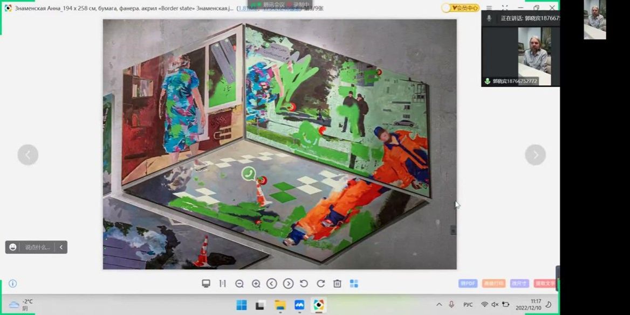Restore down the image viewer window
The image size is (630, 315).
[x=536, y=8]
